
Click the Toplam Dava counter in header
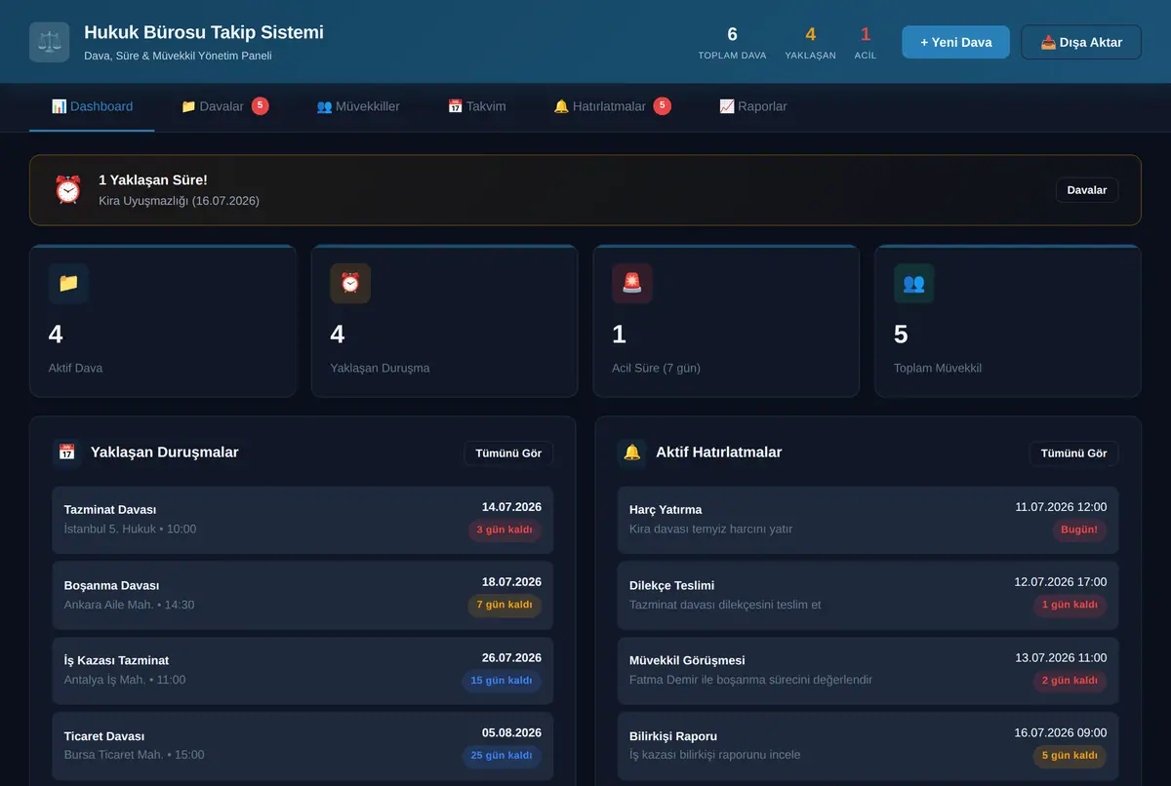[732, 43]
